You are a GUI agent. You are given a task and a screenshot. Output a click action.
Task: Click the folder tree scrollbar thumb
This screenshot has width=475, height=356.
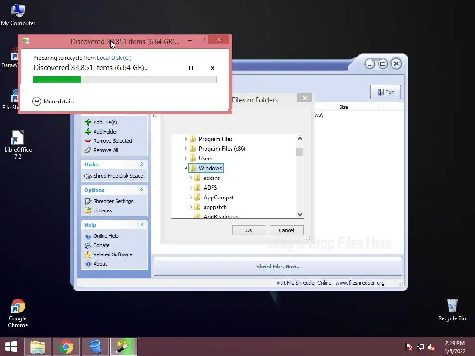coord(300,152)
